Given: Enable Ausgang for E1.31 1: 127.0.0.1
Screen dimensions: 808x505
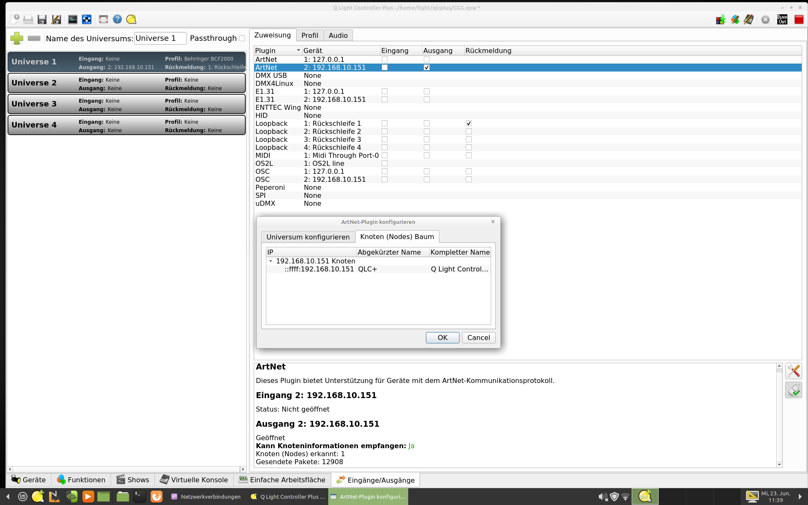Looking at the screenshot, I should (x=427, y=91).
